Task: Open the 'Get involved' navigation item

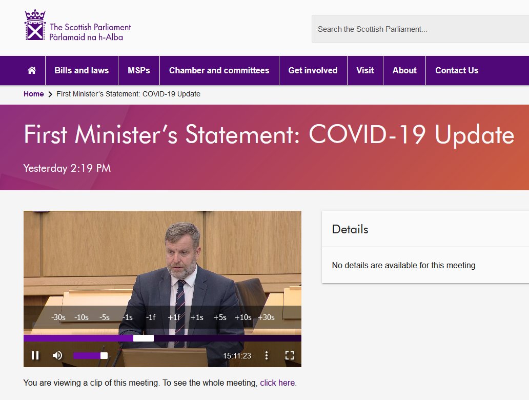Action: 313,70
